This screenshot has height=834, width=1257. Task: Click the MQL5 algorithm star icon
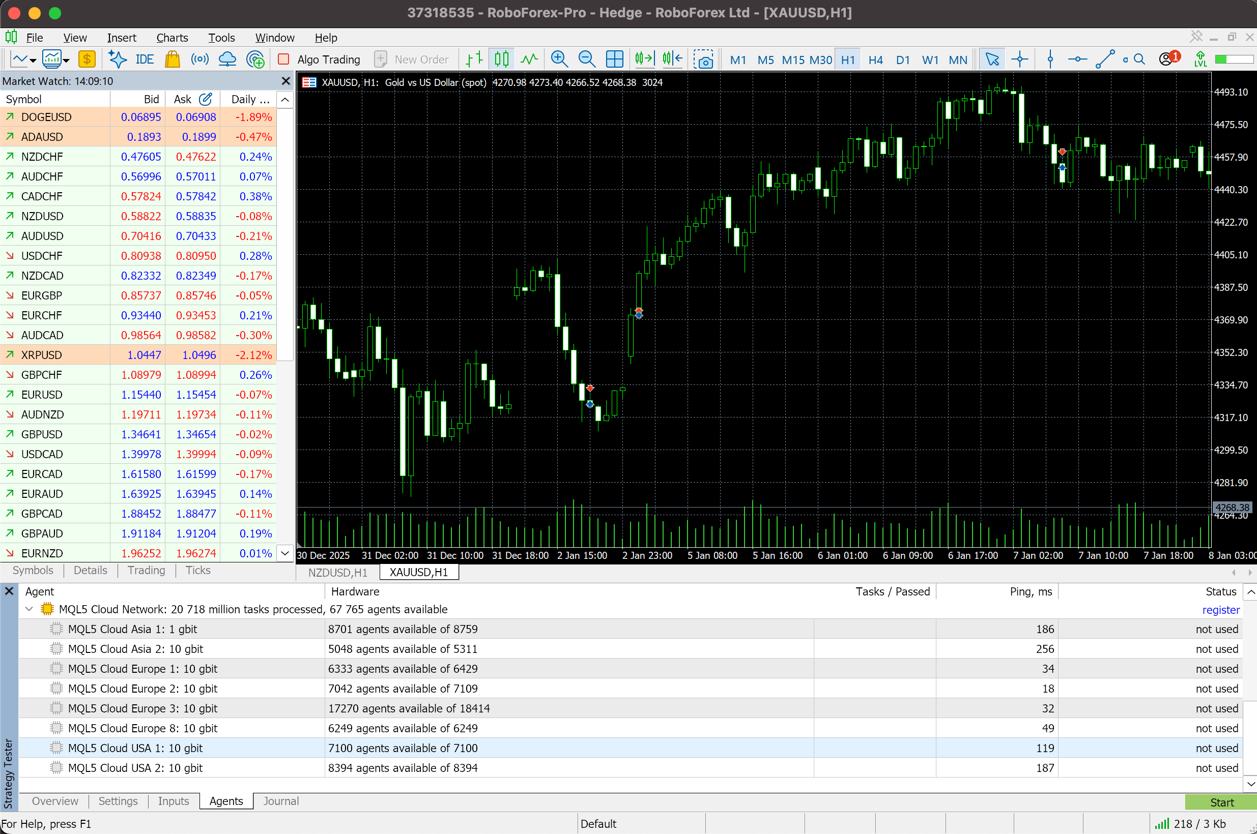117,59
